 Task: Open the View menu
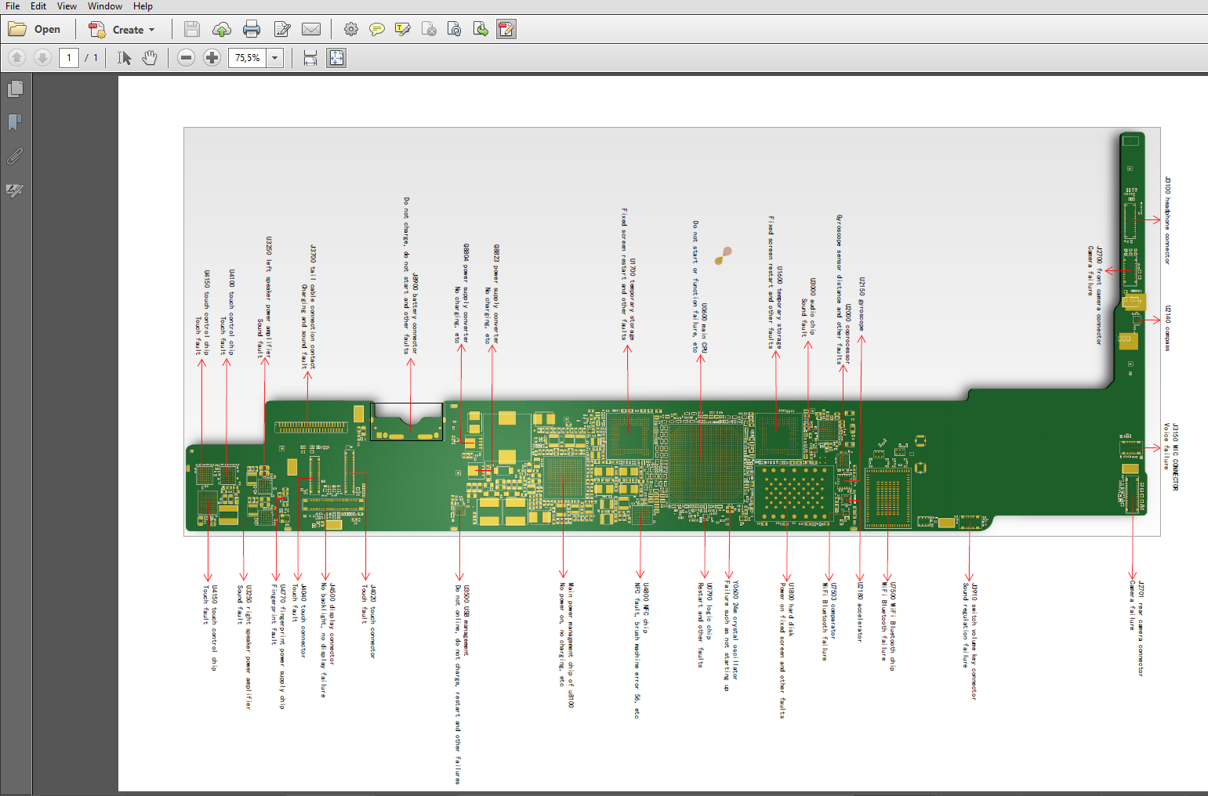[67, 6]
